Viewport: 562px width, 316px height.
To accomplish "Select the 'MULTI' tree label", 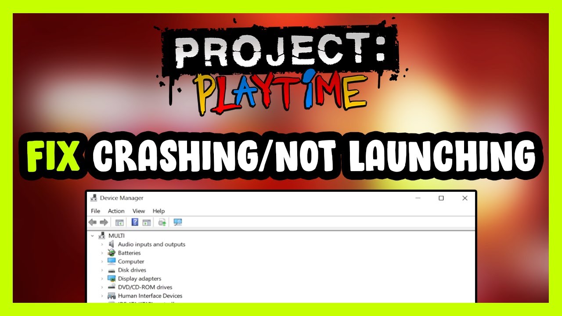I will click(116, 236).
